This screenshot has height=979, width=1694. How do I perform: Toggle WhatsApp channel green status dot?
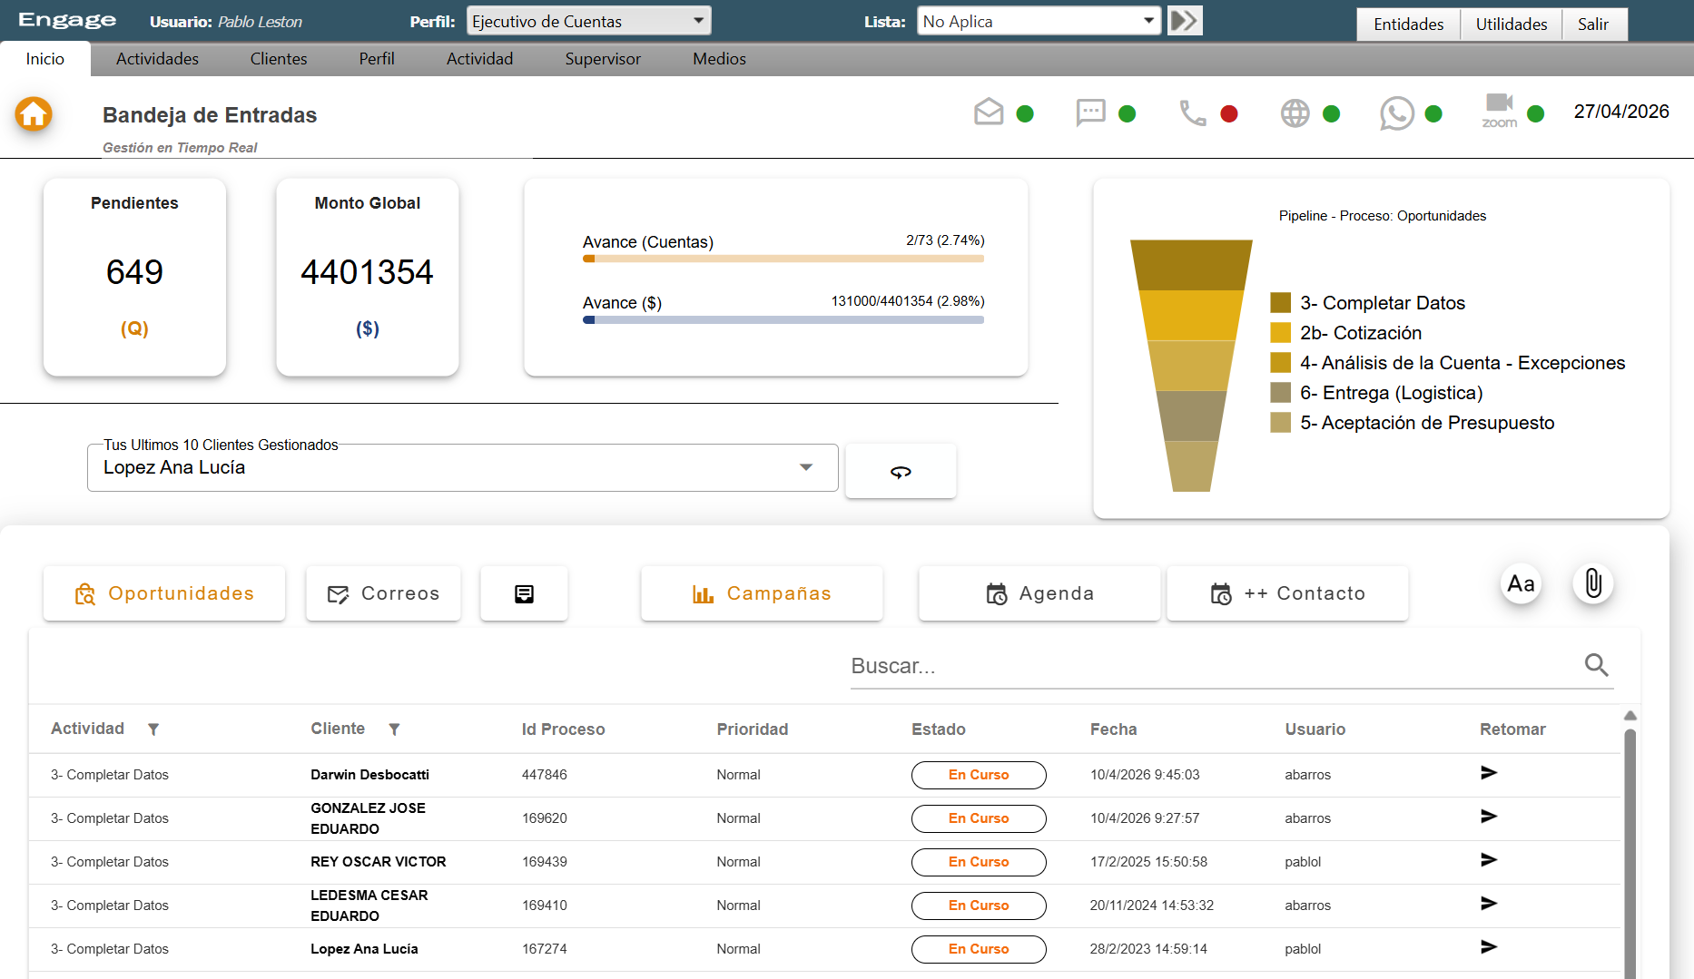point(1433,113)
